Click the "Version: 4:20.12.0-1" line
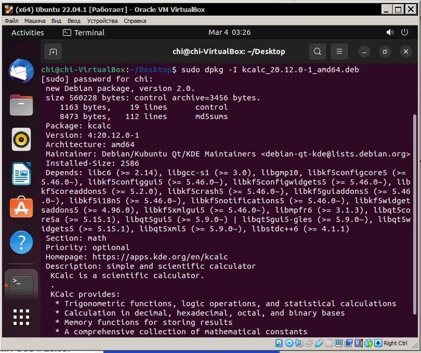421x353 pixels. click(x=92, y=135)
